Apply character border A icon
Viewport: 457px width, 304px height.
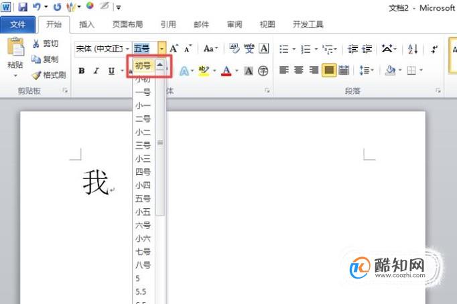pyautogui.click(x=264, y=48)
